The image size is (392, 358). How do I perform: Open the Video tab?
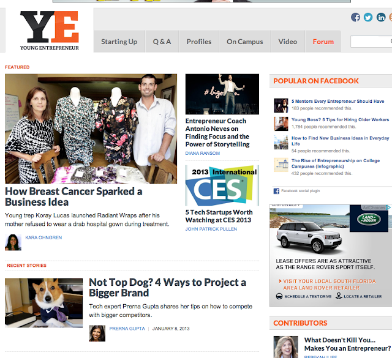pos(288,42)
